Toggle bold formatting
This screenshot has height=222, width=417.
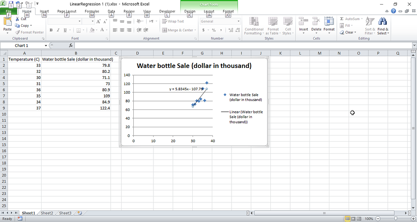(x=51, y=30)
